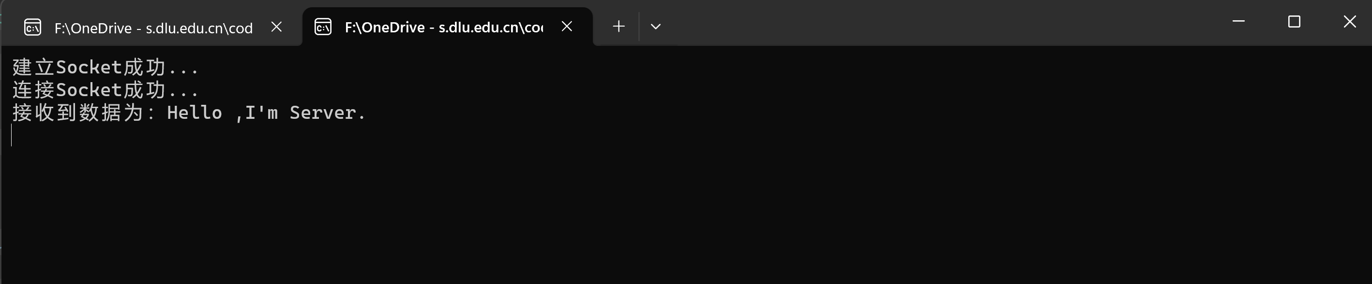Click the word "Hello" in the output

195,113
